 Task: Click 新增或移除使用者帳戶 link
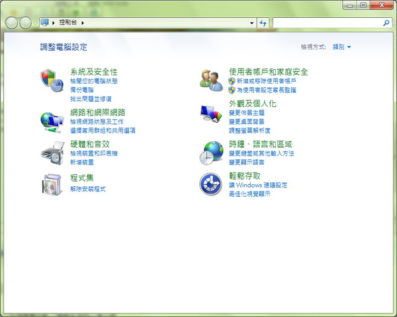click(267, 81)
